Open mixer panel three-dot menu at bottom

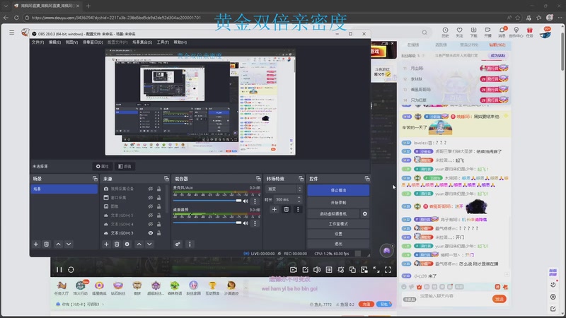[x=190, y=244]
